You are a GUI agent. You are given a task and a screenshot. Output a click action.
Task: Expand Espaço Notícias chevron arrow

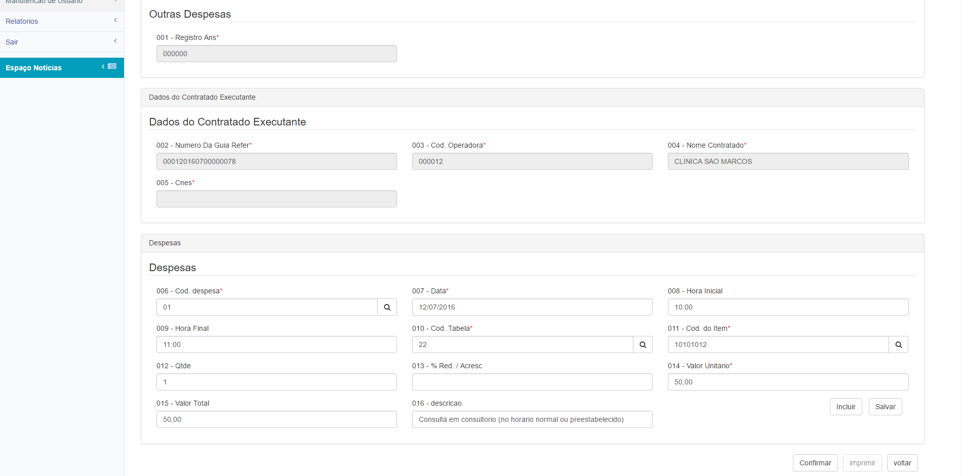103,66
